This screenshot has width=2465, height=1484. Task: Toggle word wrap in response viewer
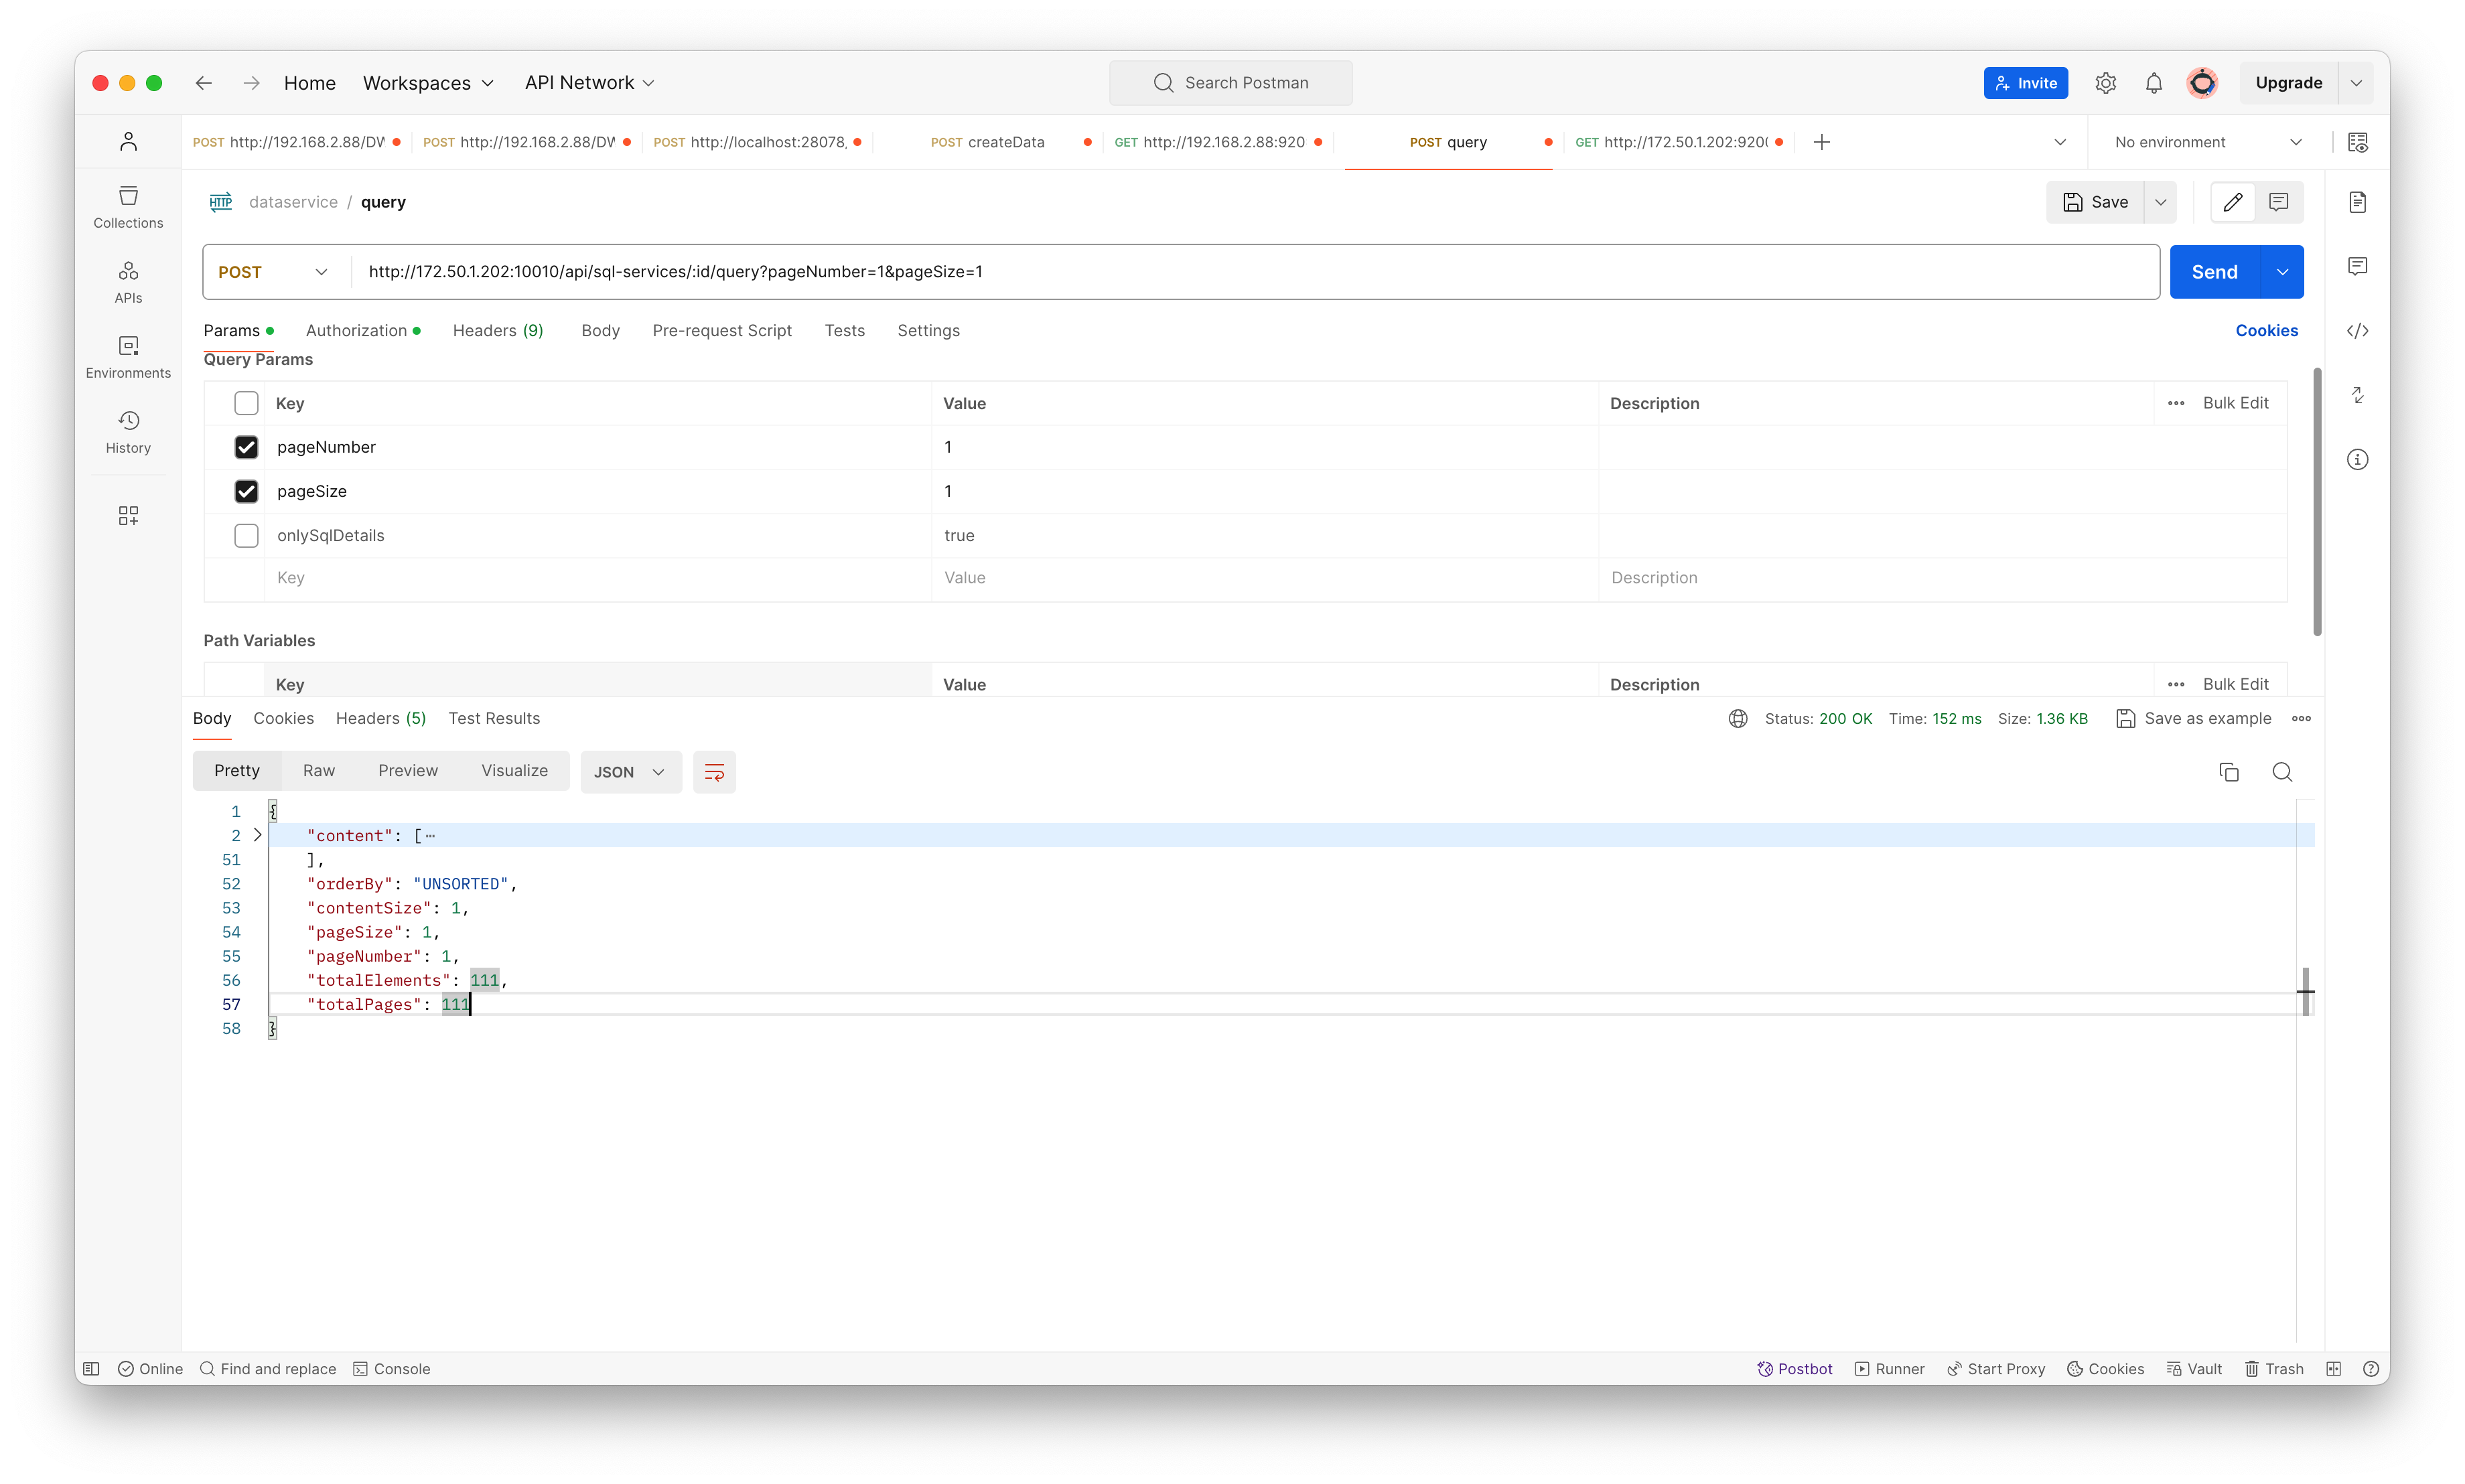pyautogui.click(x=714, y=772)
